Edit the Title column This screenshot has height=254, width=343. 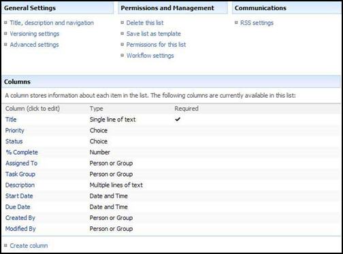pyautogui.click(x=11, y=120)
